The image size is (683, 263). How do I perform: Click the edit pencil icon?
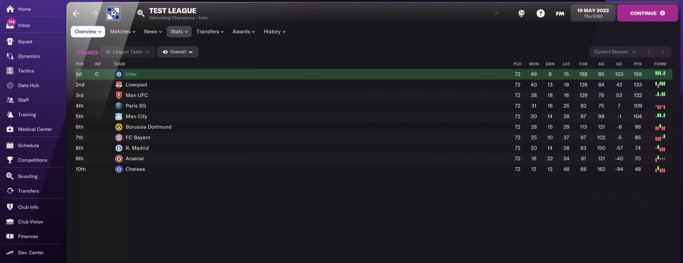coord(497,13)
